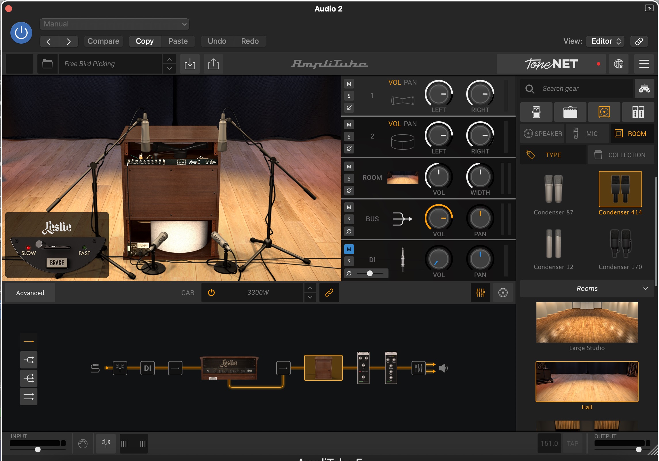Select the rack gear category
Screen dimensions: 659x461
point(638,112)
